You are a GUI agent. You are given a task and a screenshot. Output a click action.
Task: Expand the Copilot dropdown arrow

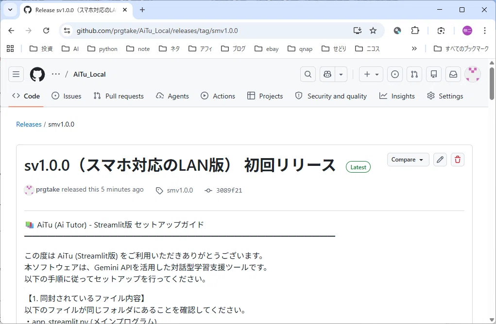341,74
